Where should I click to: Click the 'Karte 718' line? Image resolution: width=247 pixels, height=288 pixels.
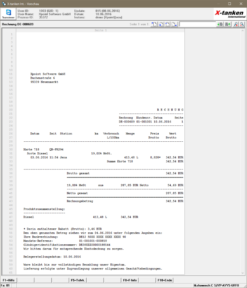[x=31, y=150]
